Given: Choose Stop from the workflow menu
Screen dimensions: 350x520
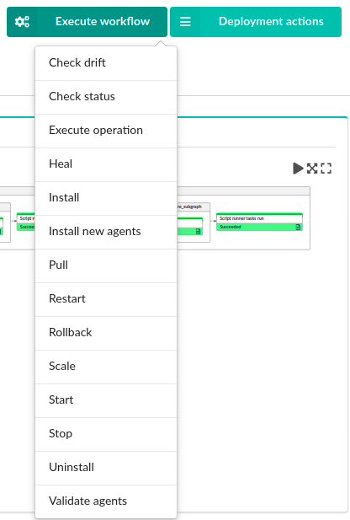Looking at the screenshot, I should pos(106,434).
